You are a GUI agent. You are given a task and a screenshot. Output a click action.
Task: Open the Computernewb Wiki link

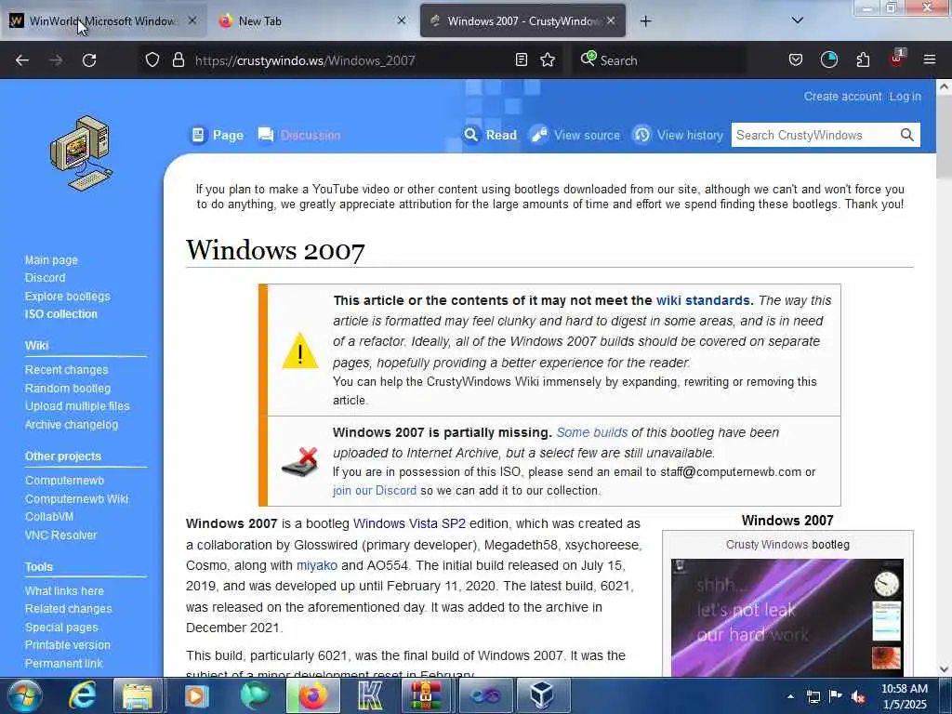tap(76, 499)
